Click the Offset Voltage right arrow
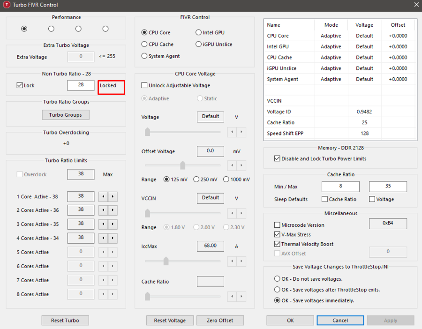Screen dimensions: 422x329 point(241,165)
